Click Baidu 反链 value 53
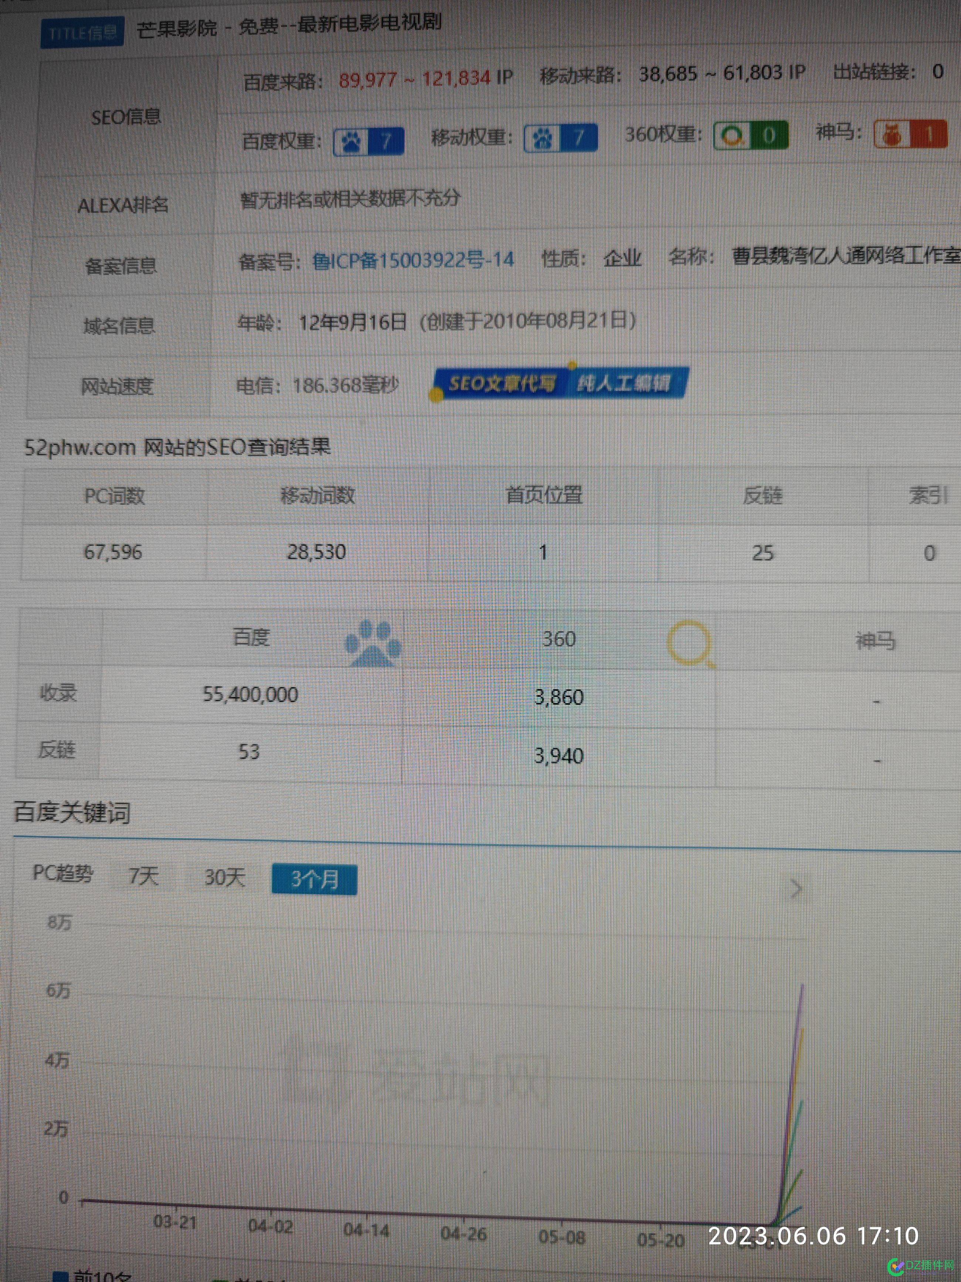Viewport: 961px width, 1282px height. [249, 752]
